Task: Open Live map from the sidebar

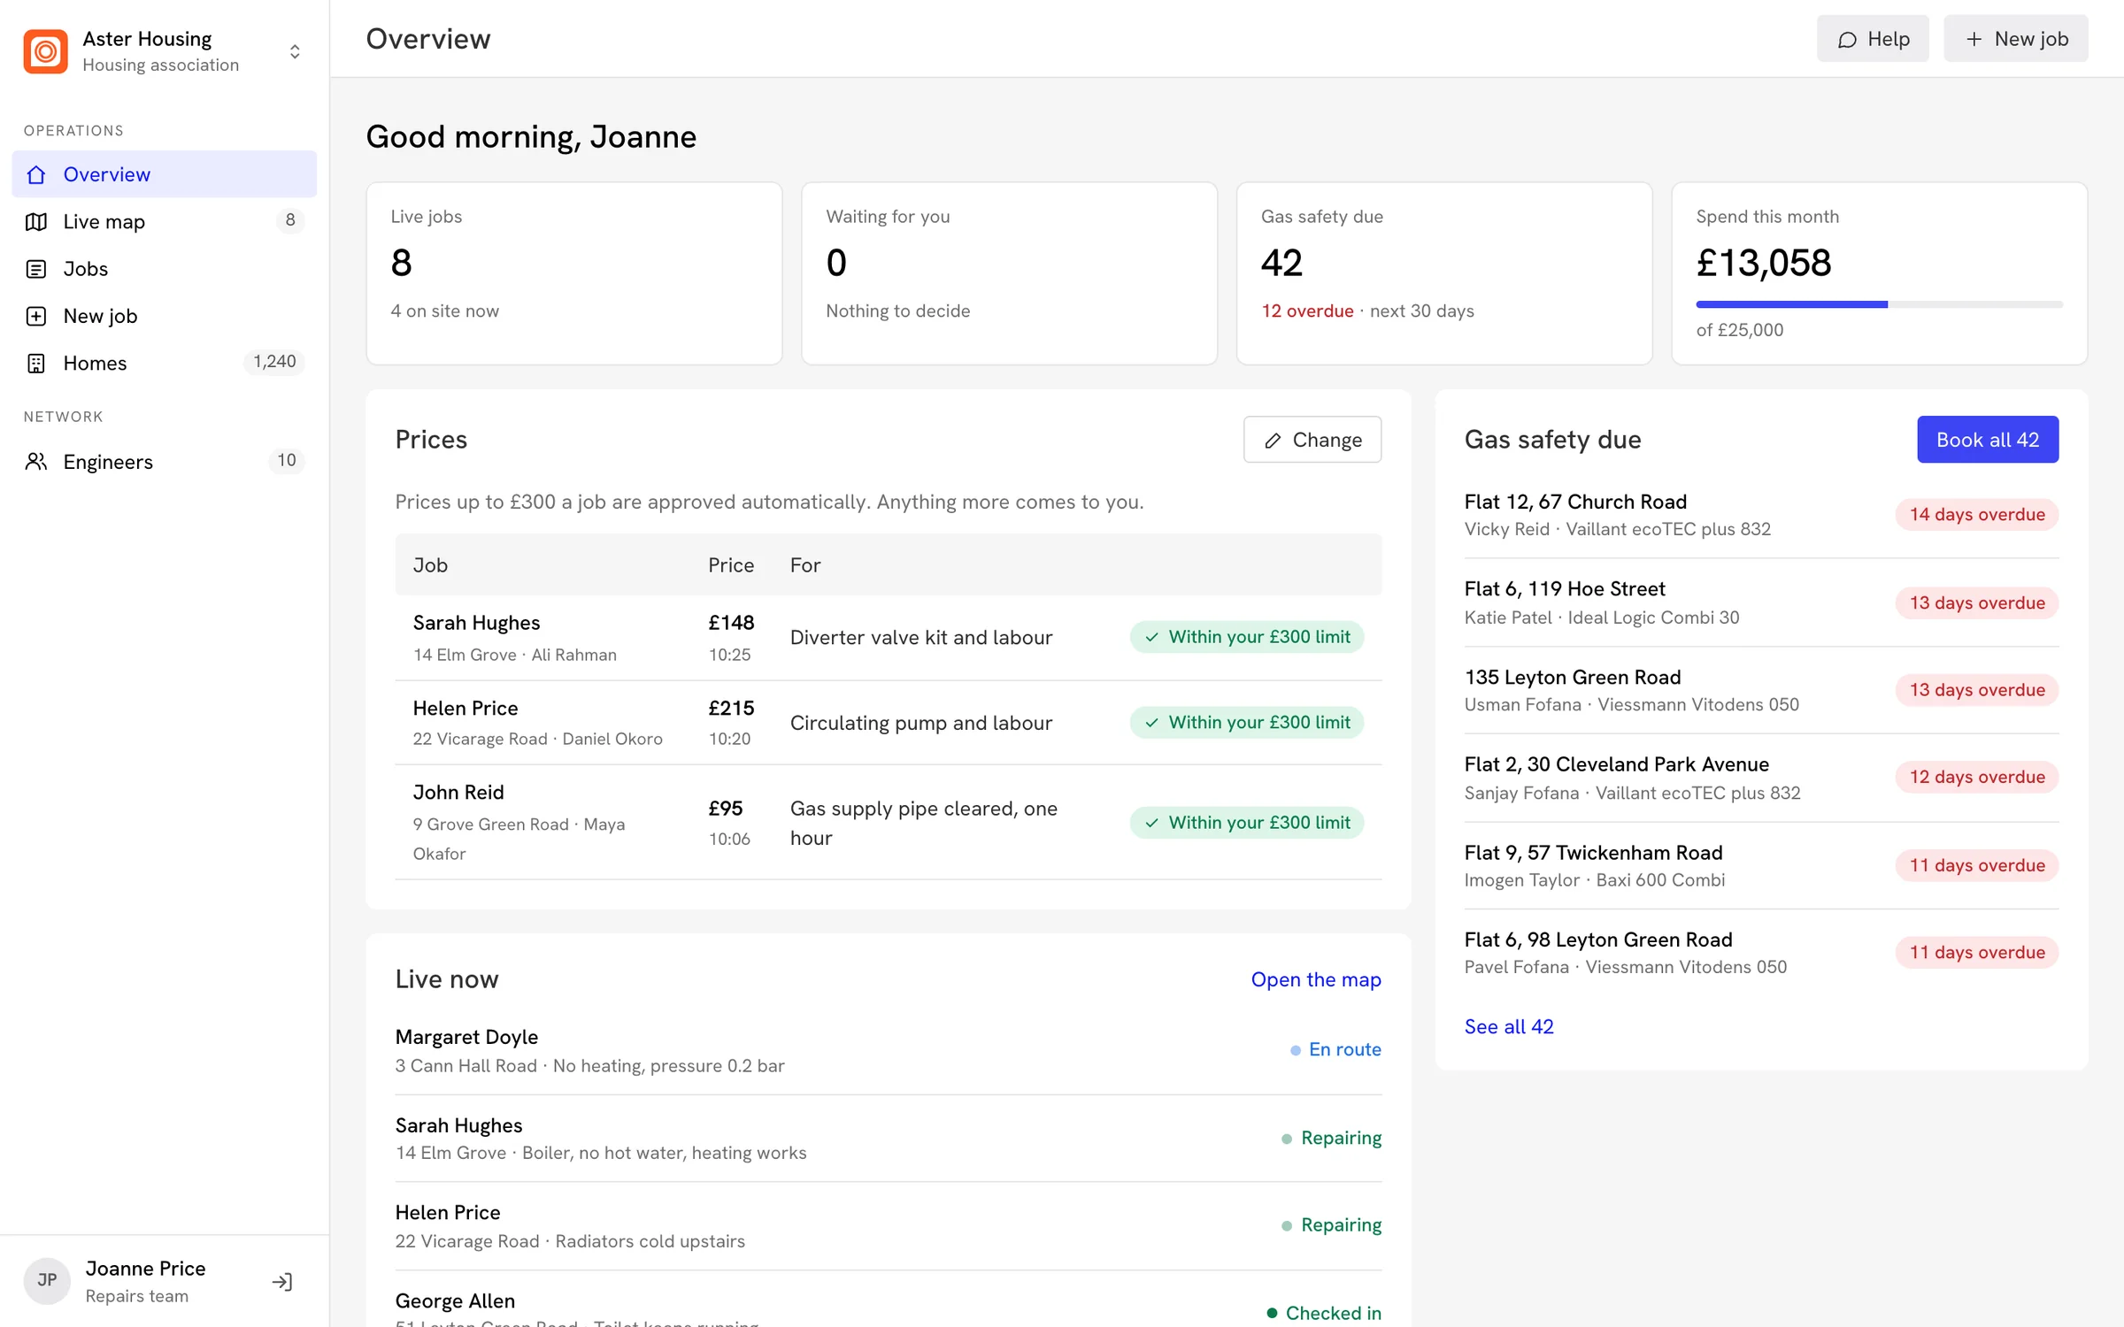Action: coord(164,221)
